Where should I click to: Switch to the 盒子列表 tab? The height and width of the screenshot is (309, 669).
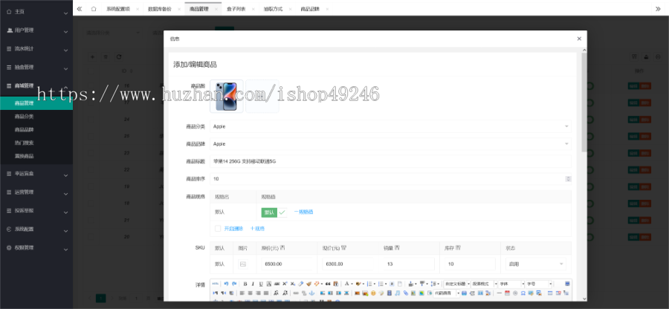236,8
